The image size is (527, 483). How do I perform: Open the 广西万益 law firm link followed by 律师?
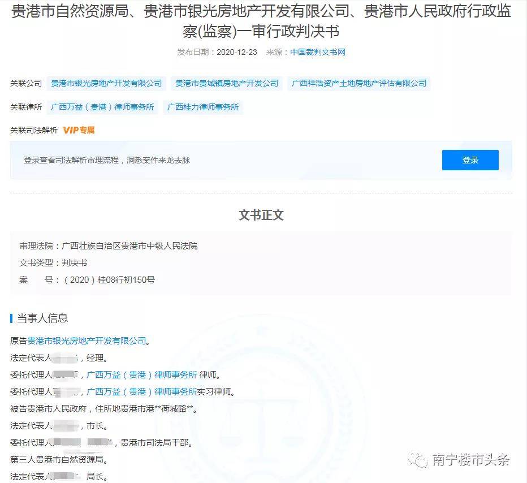141,375
